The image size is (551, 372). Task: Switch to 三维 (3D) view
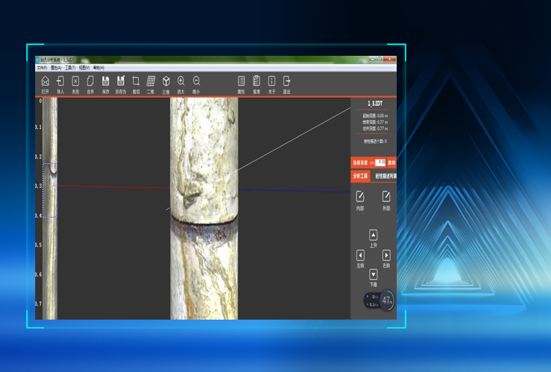click(x=166, y=81)
